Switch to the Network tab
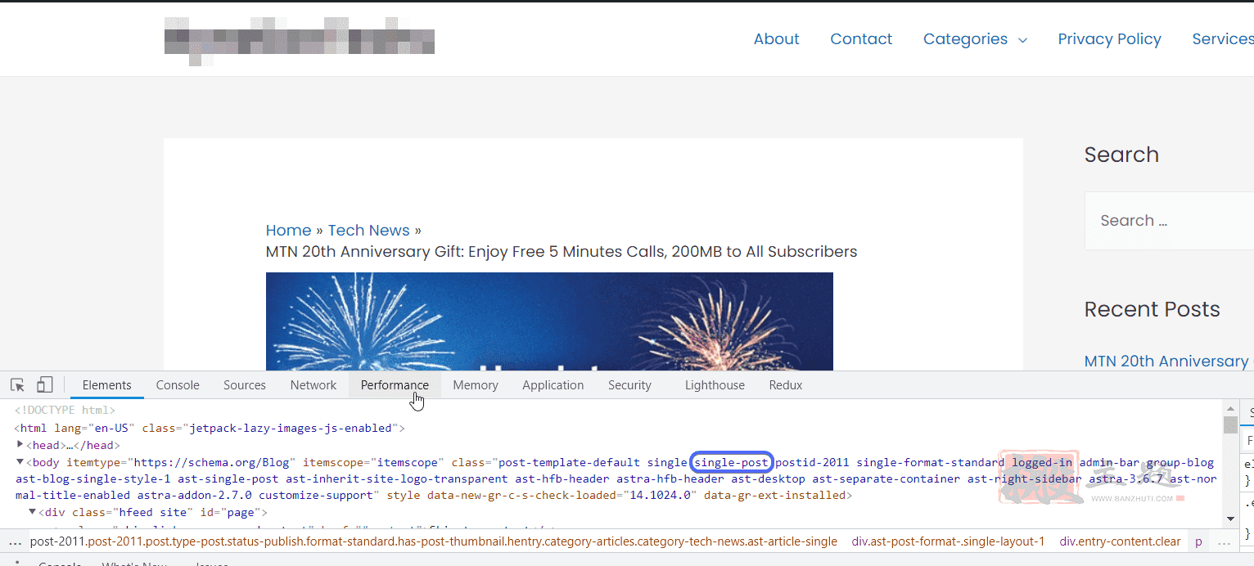 313,385
